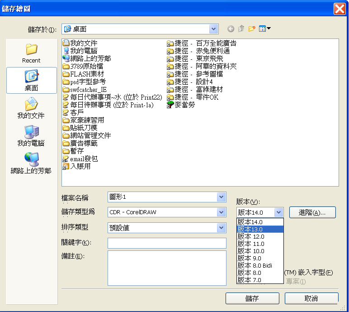
Task: Choose 版本 8.0 Bidi from version list
Action: [260, 265]
